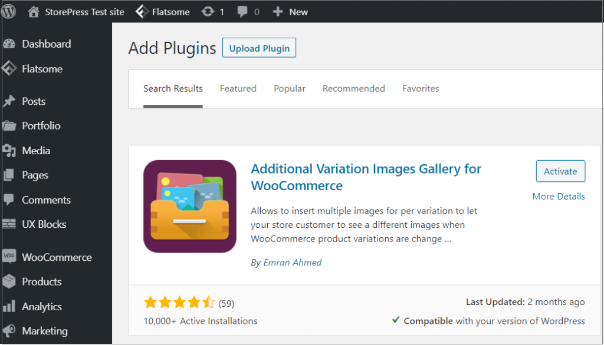Click the Upload Plugin button
The image size is (604, 345).
(260, 48)
